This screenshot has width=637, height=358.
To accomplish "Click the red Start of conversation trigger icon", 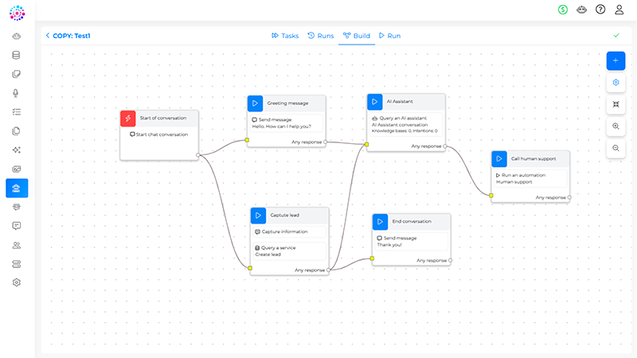I will coord(128,118).
